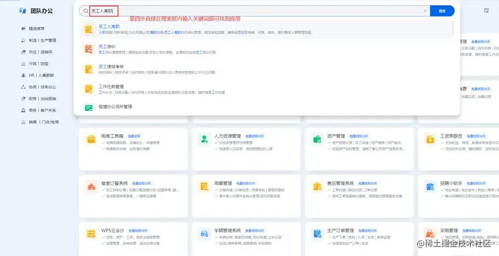Image resolution: width=499 pixels, height=256 pixels.
Task: Click the 资产管理 app icon
Action: tap(317, 140)
